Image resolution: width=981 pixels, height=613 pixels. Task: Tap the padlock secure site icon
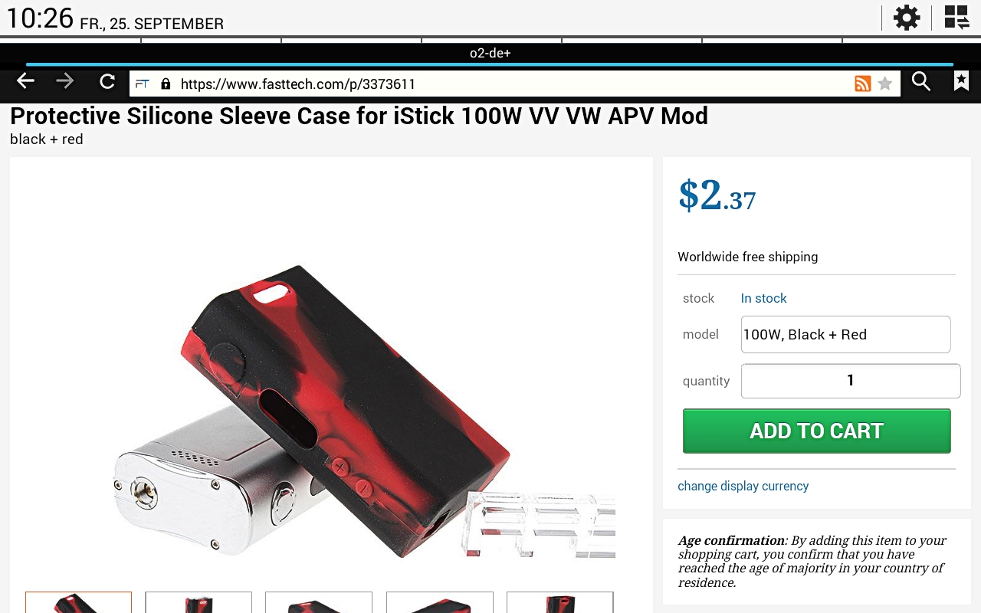(166, 84)
